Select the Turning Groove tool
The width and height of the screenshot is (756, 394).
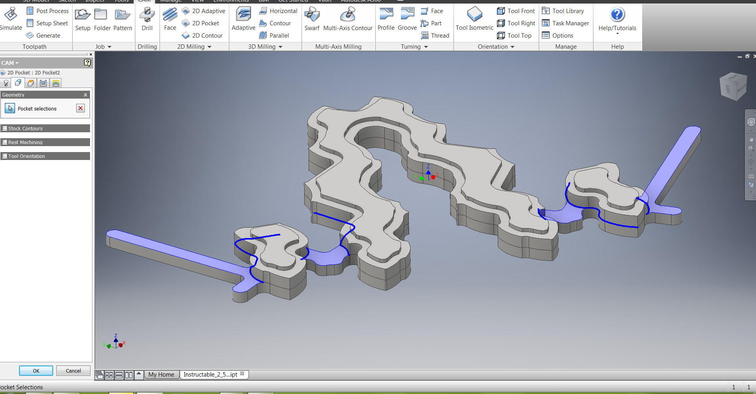click(x=407, y=19)
